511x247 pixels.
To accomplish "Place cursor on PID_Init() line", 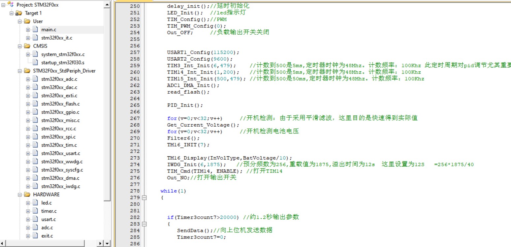I will [185, 105].
